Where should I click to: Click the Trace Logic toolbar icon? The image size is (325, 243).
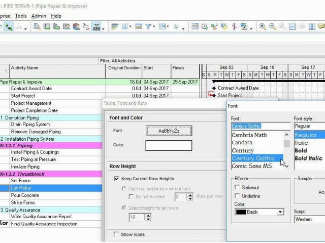click(x=86, y=27)
